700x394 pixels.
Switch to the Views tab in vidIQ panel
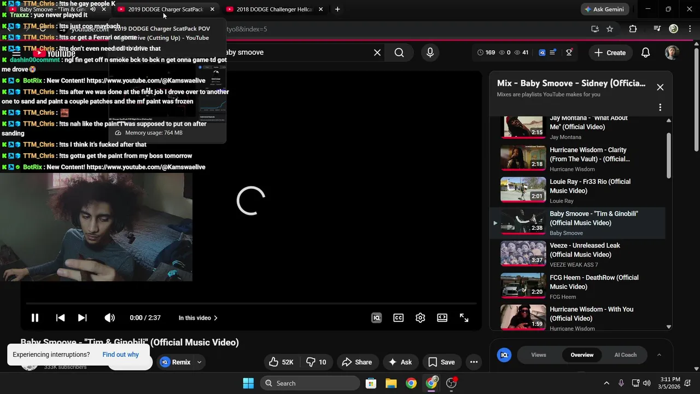tap(539, 355)
